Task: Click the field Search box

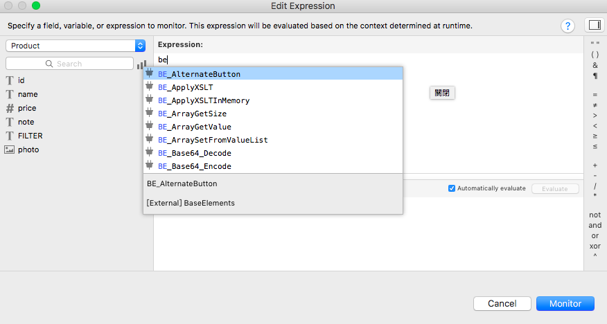Action: pyautogui.click(x=70, y=64)
